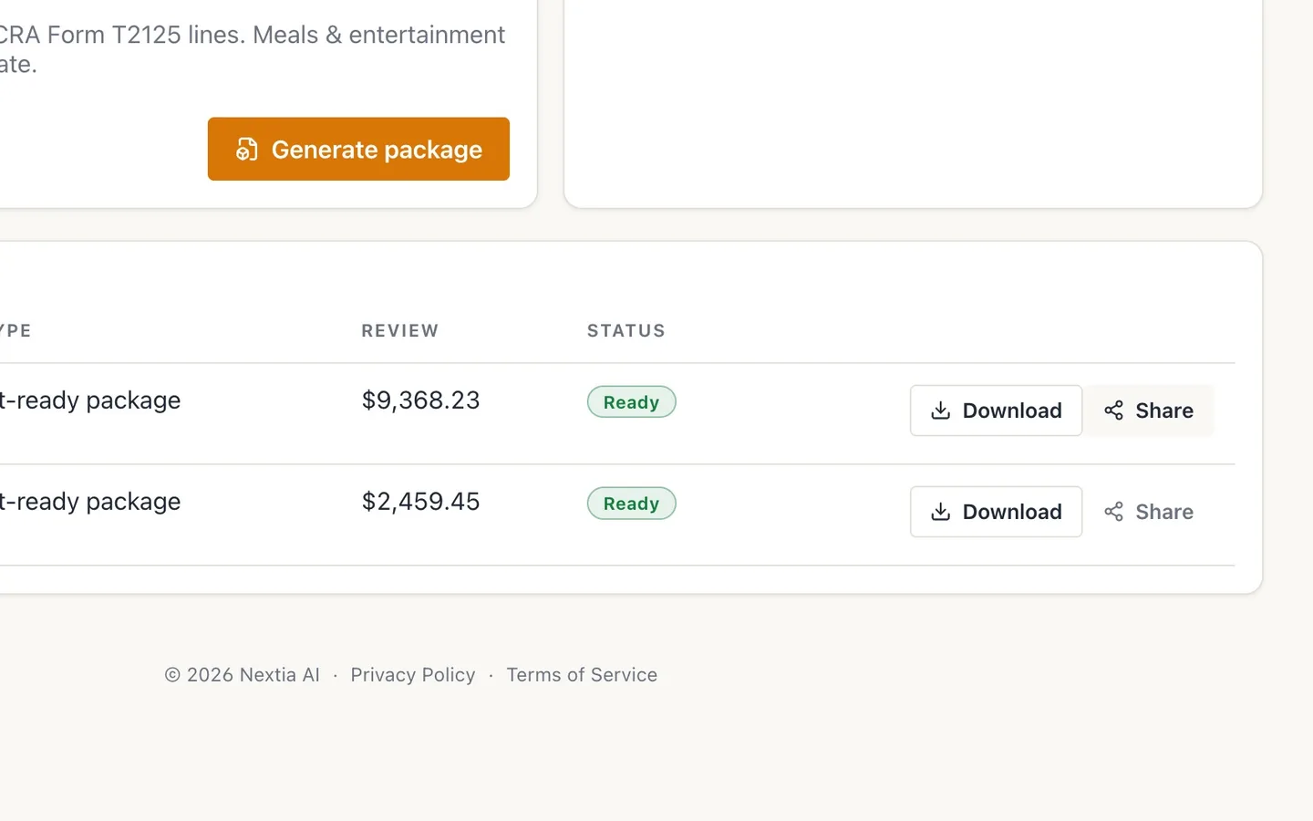Click download arrow icon in $9,368.23 row

(x=941, y=410)
